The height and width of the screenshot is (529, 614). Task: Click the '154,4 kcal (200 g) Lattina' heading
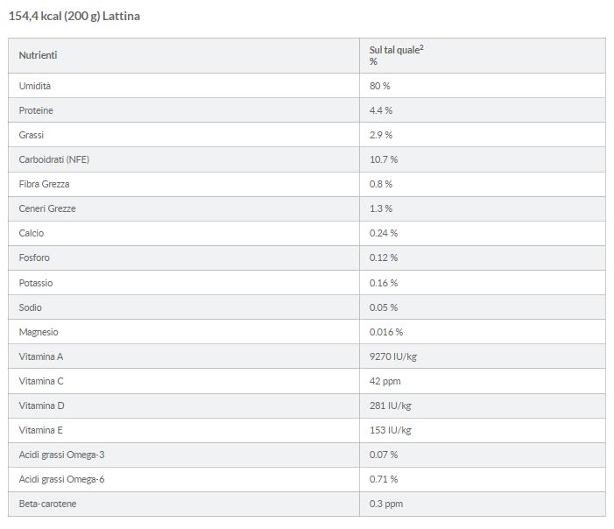[74, 16]
